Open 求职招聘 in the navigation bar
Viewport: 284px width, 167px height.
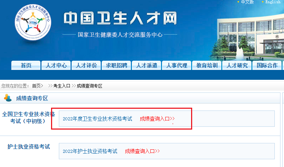coord(116,65)
